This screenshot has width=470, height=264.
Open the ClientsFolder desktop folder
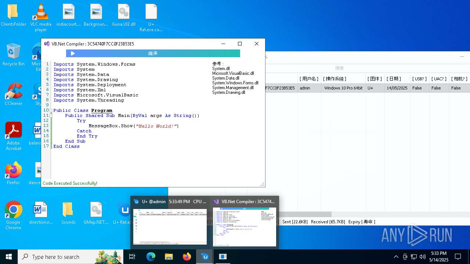[x=13, y=16]
